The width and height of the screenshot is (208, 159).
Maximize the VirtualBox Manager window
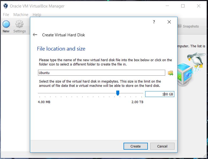pyautogui.click(x=183, y=6)
